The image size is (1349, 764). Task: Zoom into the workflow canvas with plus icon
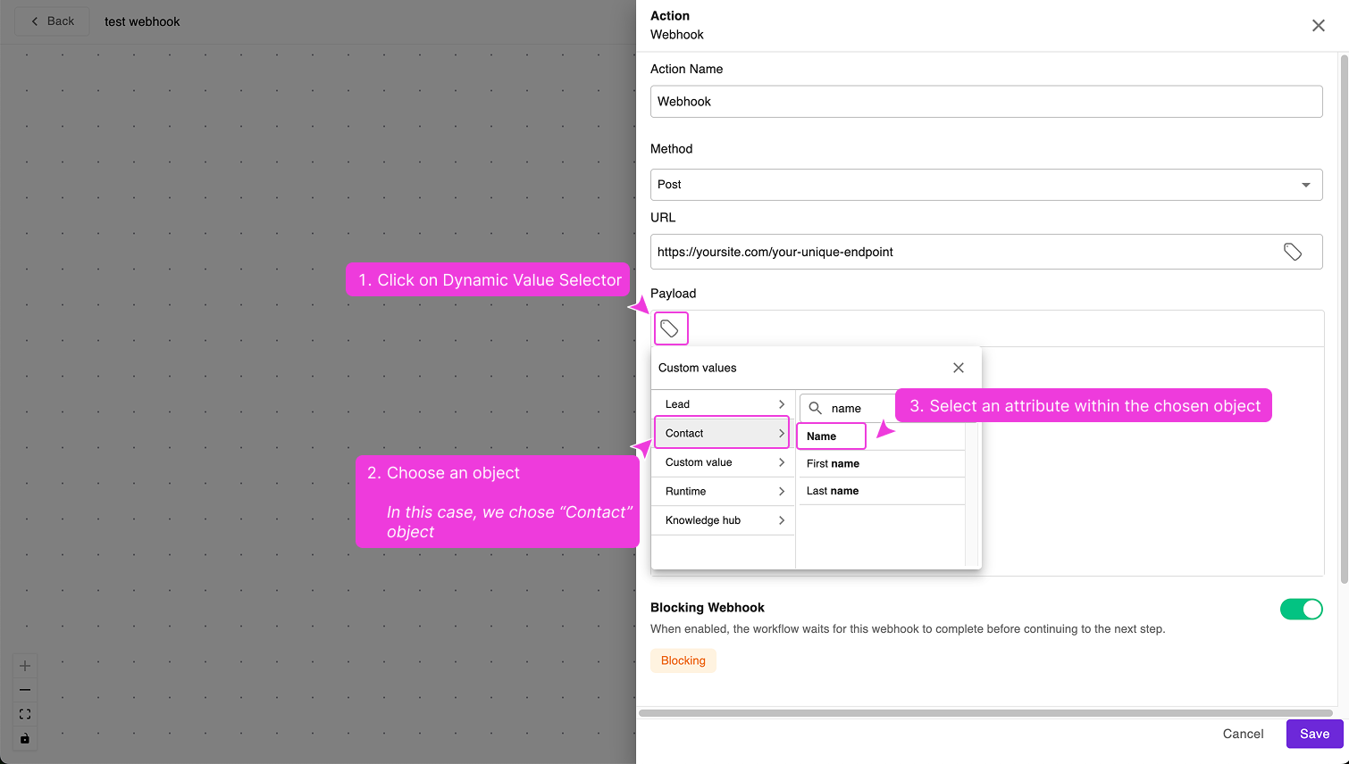pos(24,665)
